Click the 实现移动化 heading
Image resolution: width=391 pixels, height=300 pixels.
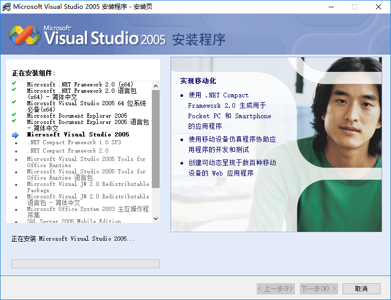[198, 81]
